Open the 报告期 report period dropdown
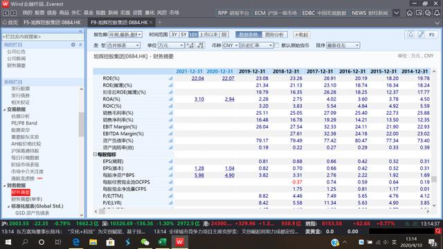 click(125, 35)
